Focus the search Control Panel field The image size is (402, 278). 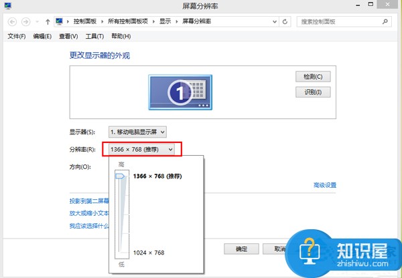point(344,22)
